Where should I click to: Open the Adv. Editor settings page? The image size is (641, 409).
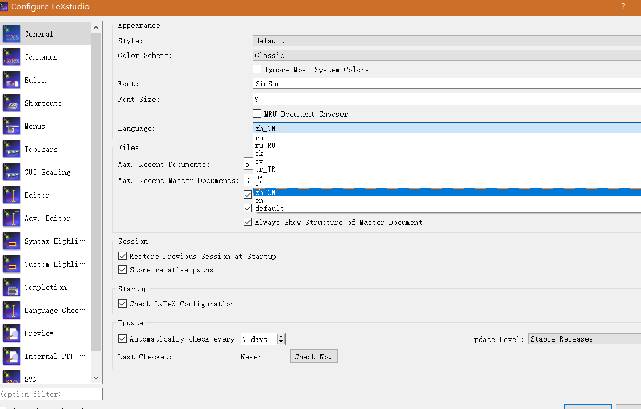point(46,218)
